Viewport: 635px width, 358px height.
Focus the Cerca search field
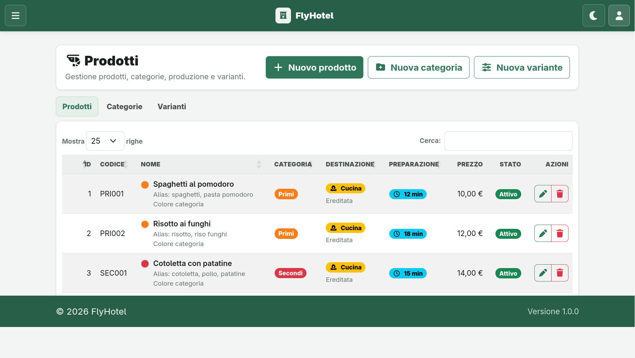(x=508, y=141)
